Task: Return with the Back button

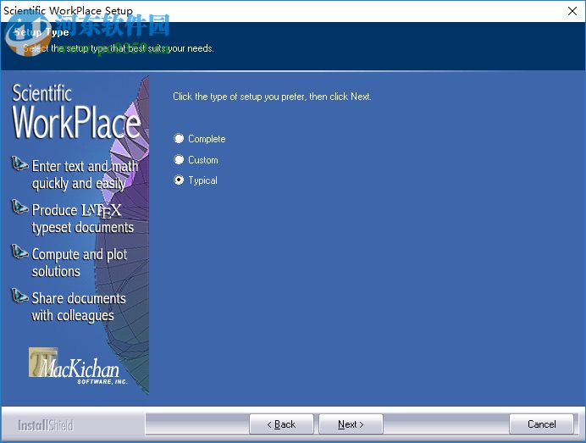Action: click(281, 424)
